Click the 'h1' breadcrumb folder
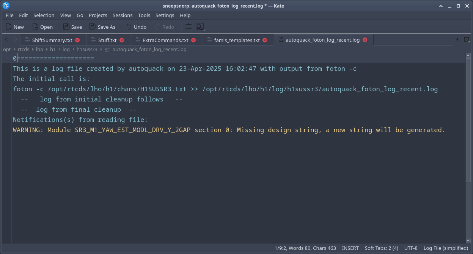 pyautogui.click(x=53, y=49)
